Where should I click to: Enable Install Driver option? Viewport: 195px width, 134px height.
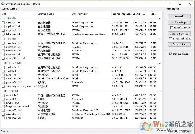point(172,27)
